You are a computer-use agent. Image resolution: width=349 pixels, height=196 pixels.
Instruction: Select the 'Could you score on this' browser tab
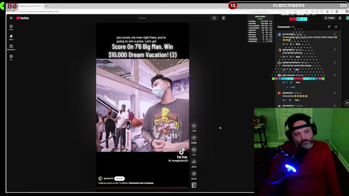pyautogui.click(x=29, y=6)
